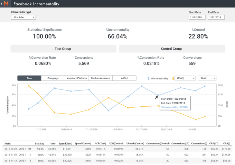Expand the CPA(i) metric dropdown

185,78
